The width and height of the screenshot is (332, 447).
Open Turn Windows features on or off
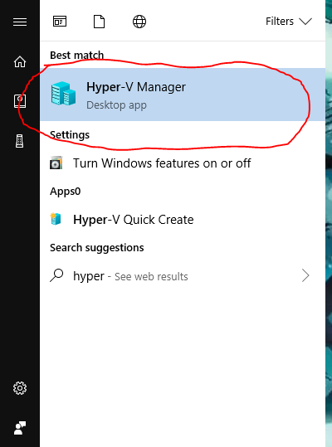(183, 163)
